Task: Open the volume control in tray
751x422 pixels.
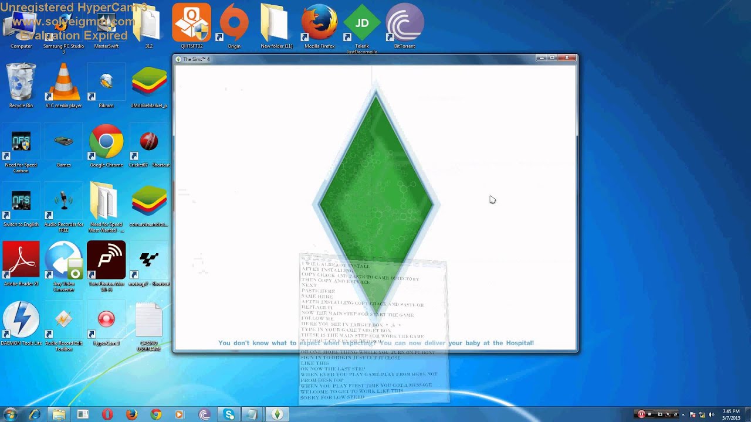Action: point(711,414)
